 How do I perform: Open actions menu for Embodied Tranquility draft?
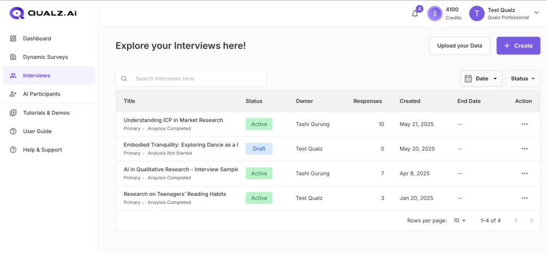pyautogui.click(x=524, y=149)
